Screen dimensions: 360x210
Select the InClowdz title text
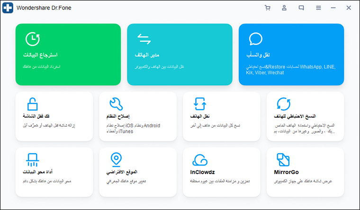(x=202, y=172)
